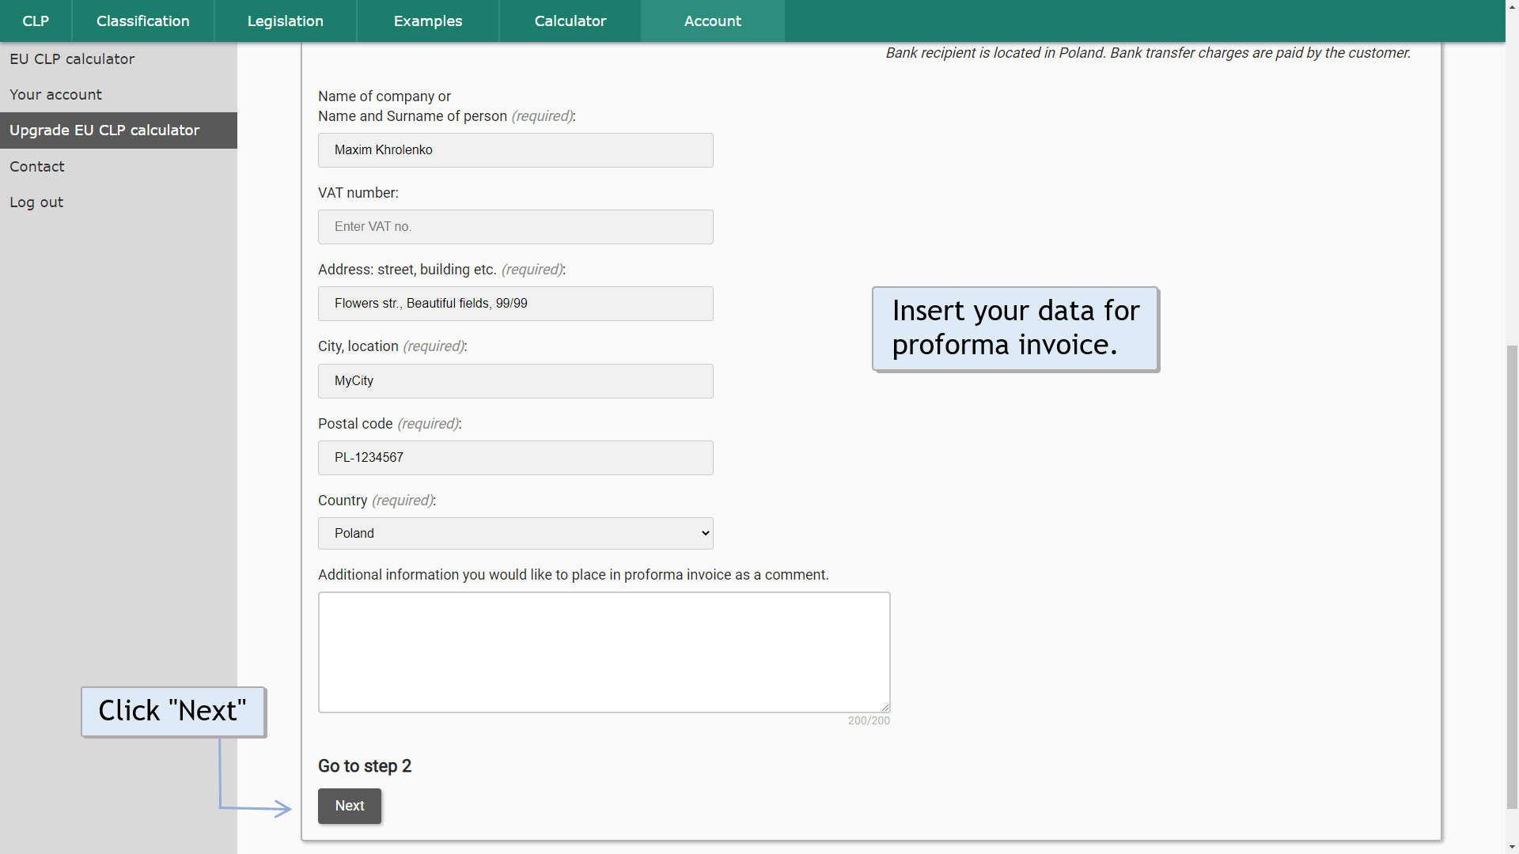
Task: Go to the Examples tab
Action: 428,21
